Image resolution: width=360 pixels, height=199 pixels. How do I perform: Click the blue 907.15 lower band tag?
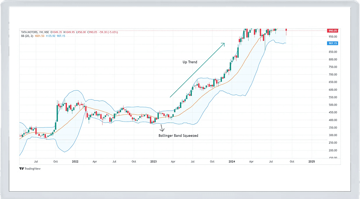[332, 43]
